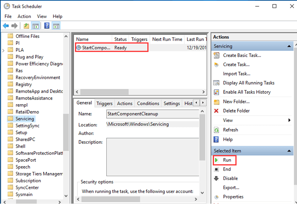Click the details pane vertical scrollbar thumb
This screenshot has width=297, height=204.
click(202, 137)
